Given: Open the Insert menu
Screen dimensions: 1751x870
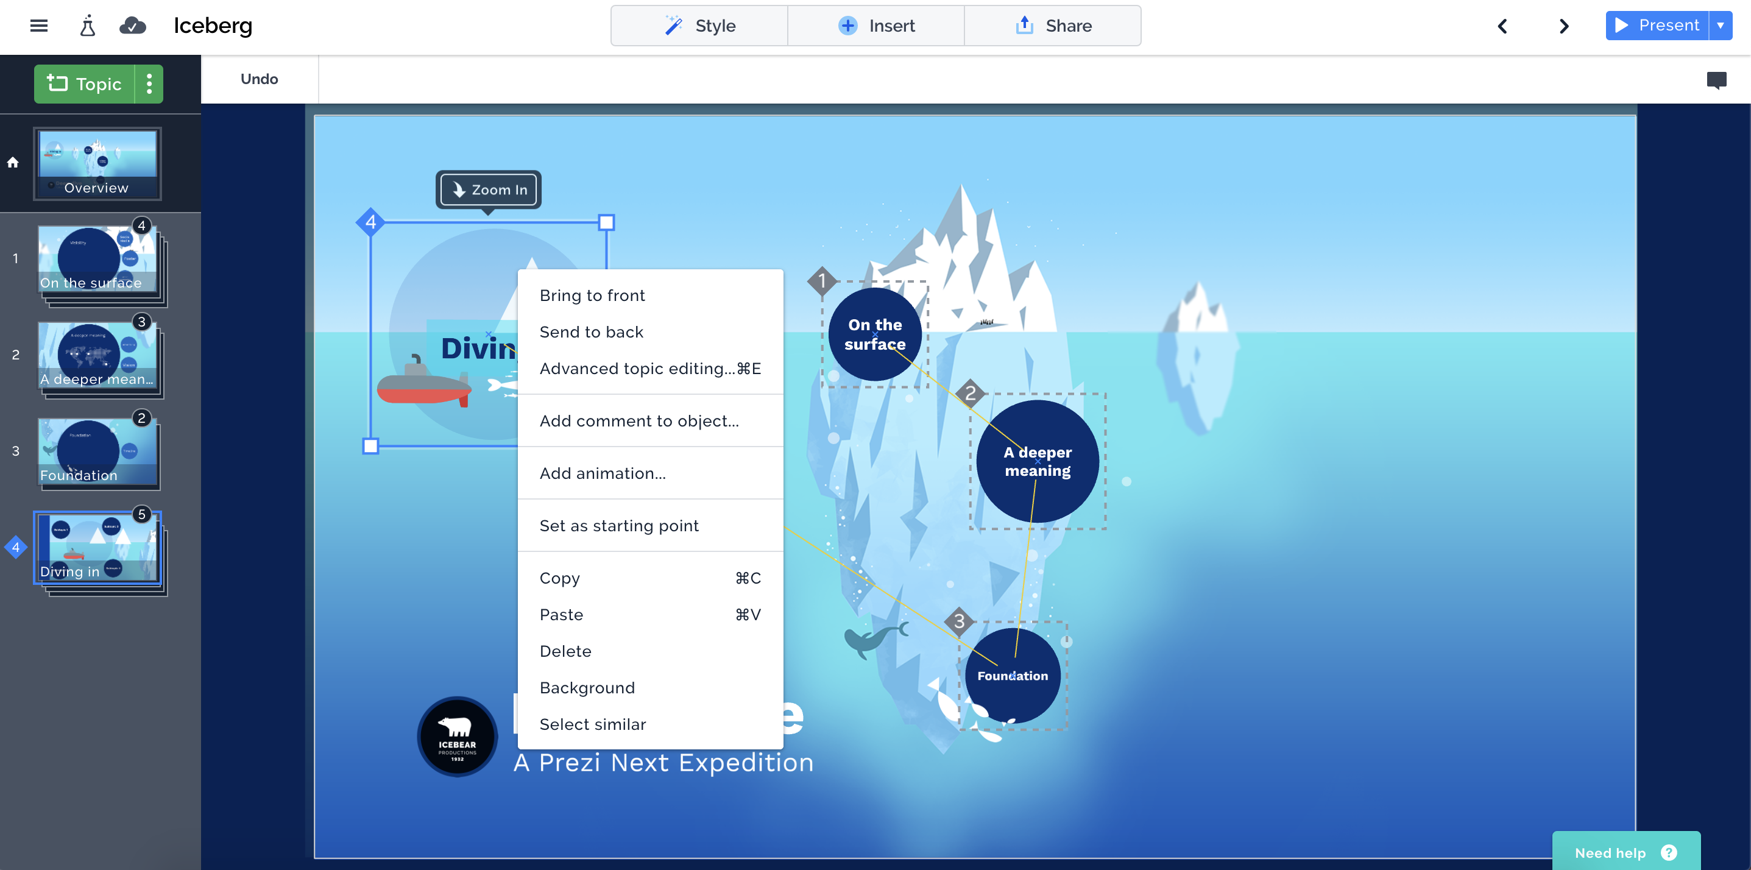Looking at the screenshot, I should (x=876, y=26).
